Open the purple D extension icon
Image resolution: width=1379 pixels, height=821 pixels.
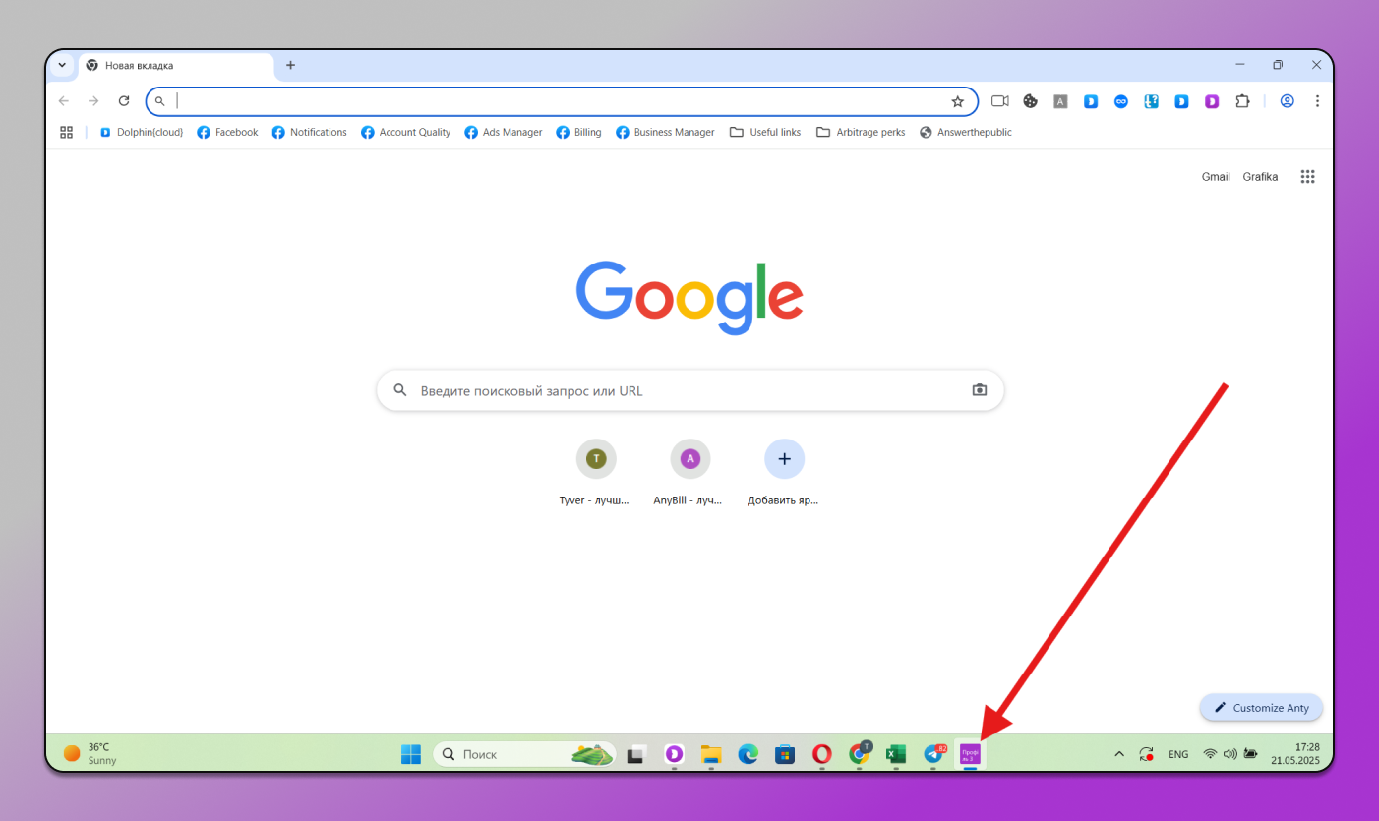click(x=1212, y=101)
